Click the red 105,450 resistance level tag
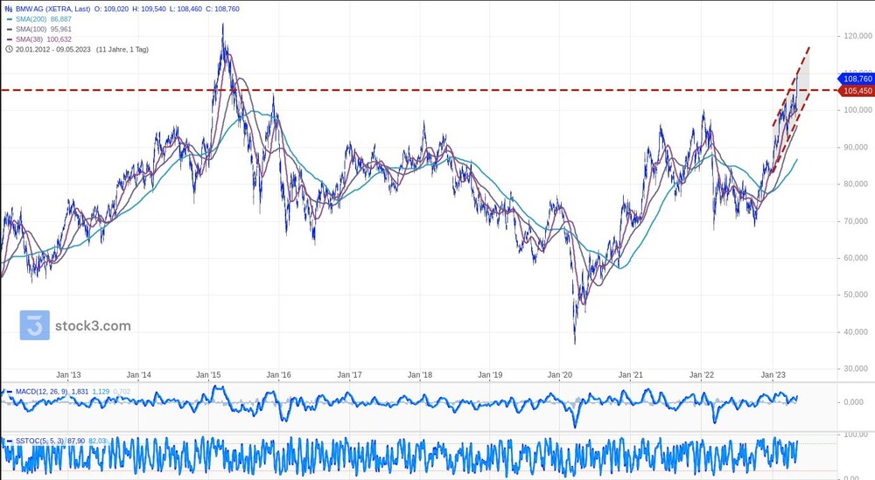 pos(857,91)
